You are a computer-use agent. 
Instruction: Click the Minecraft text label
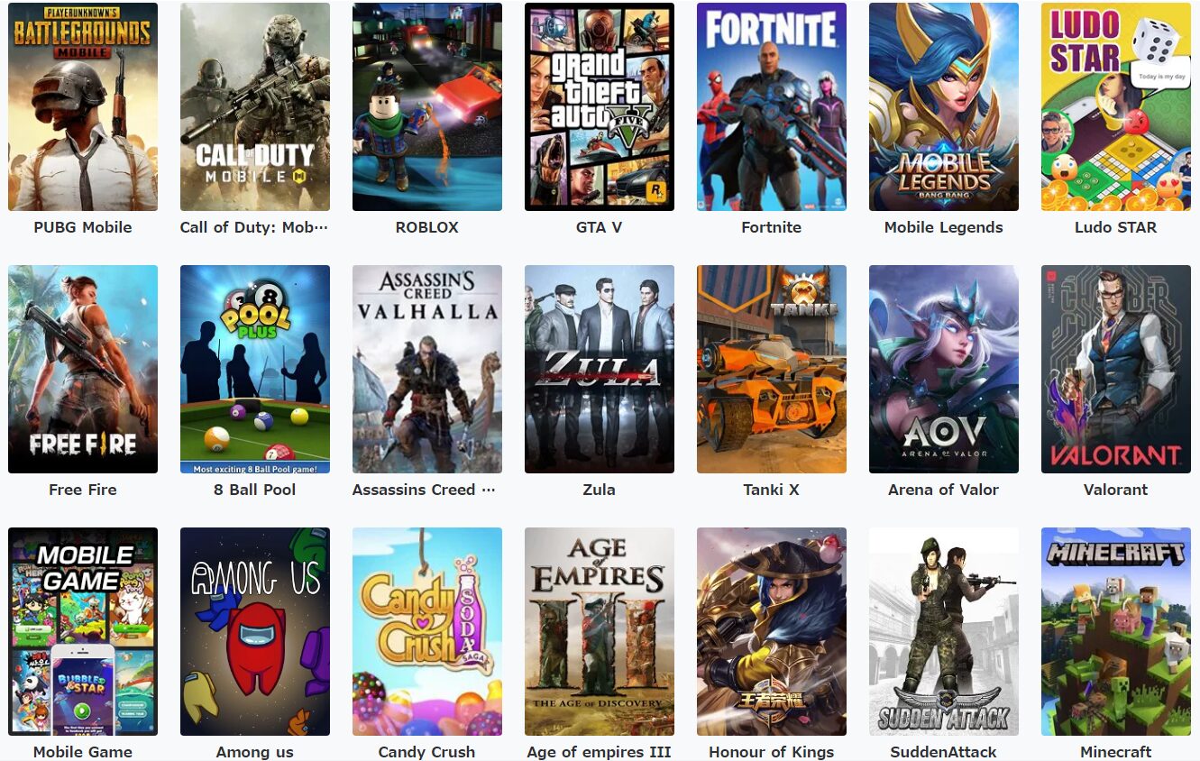click(x=1116, y=752)
